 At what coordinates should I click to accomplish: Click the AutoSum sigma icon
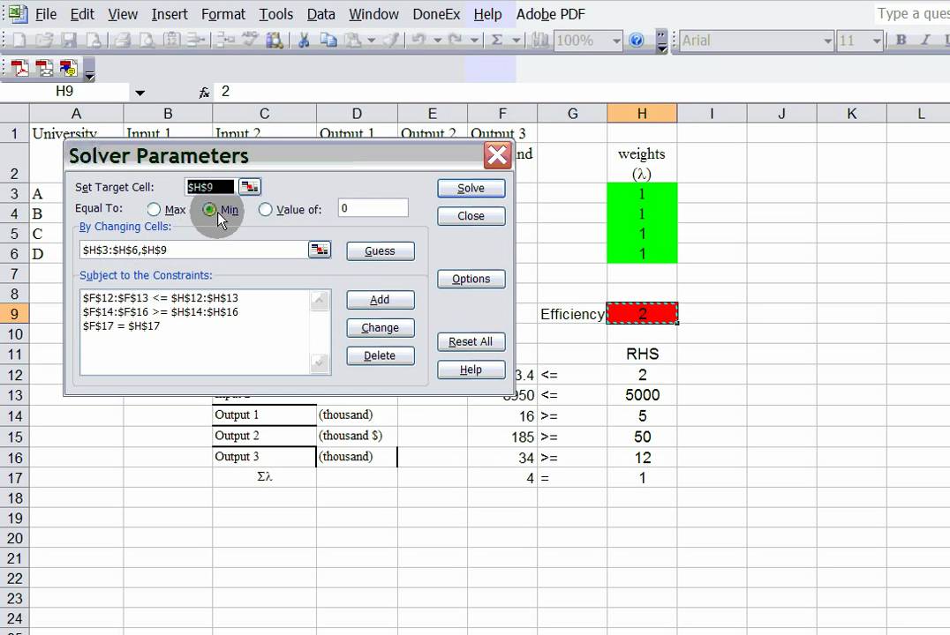[497, 41]
